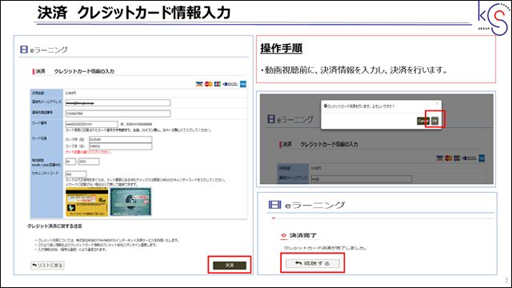Click the instruction text about 動画視聴前に決済
Viewport: 512px width, 288px height.
(x=354, y=70)
